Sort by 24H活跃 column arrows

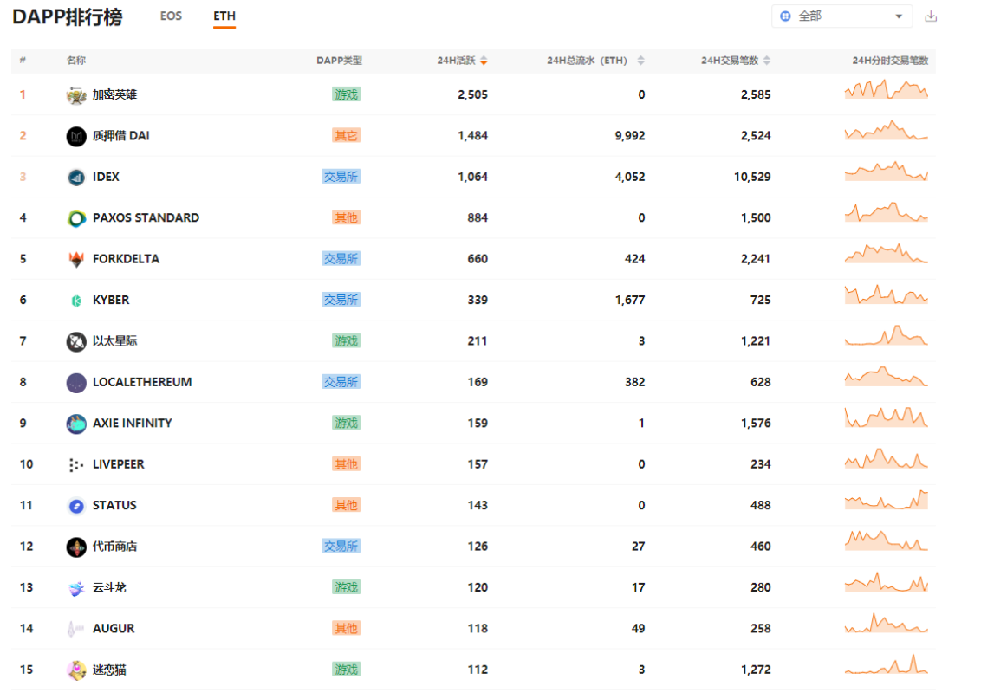point(484,61)
